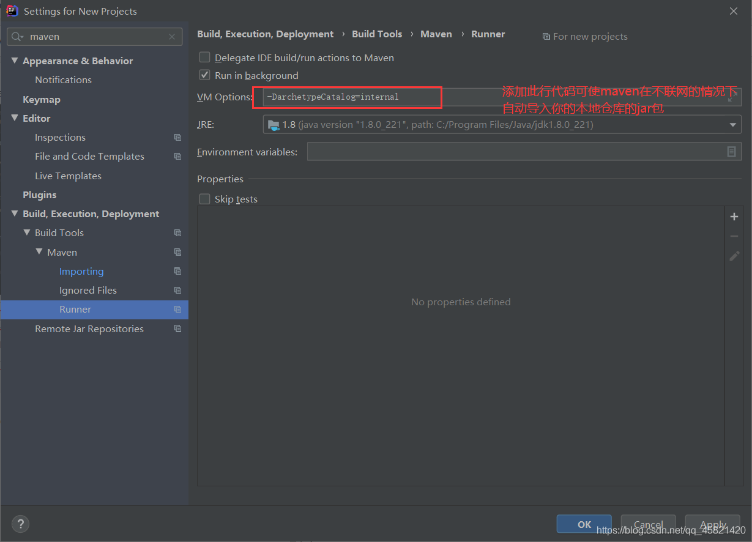Select Notifications in the settings tree
752x542 pixels.
pyautogui.click(x=63, y=80)
